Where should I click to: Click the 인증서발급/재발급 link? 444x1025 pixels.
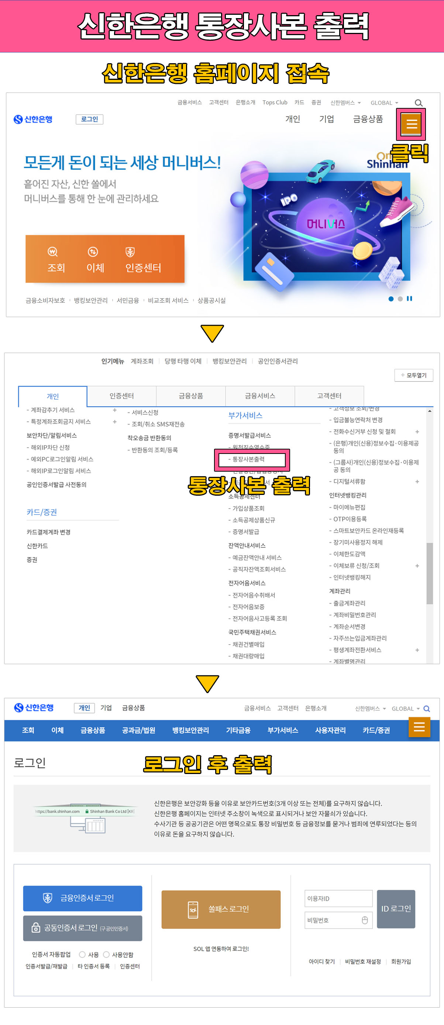(47, 966)
